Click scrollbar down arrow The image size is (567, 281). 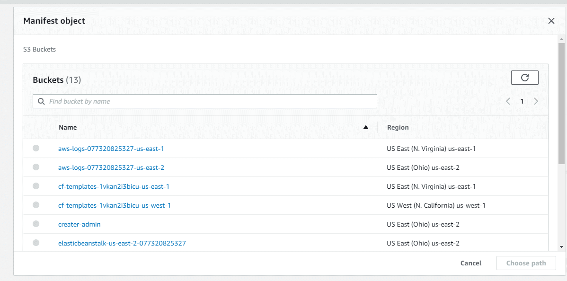click(561, 246)
